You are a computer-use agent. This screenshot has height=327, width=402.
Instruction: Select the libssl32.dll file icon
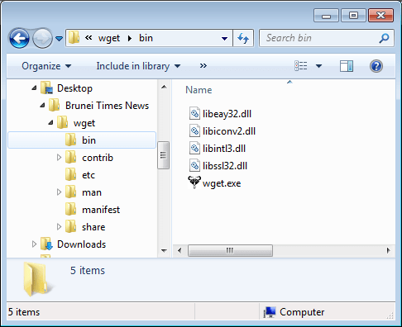(194, 165)
